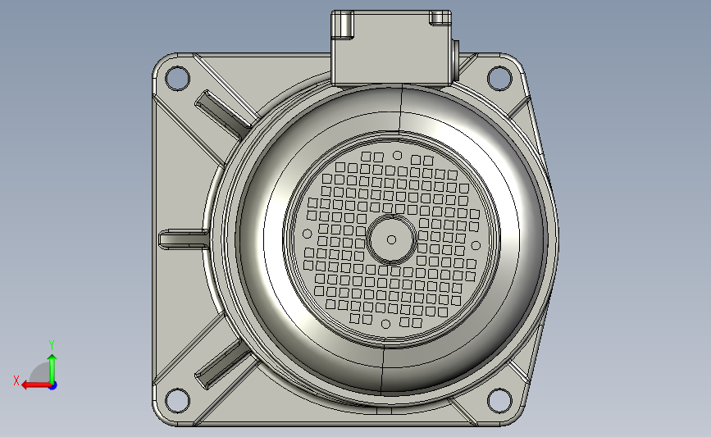
Task: Select the upper-left flange mounting hole
Action: (x=177, y=78)
